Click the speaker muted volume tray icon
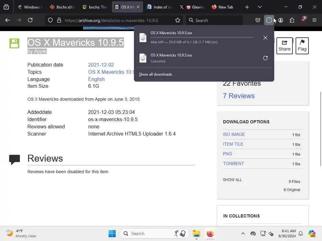Image resolution: width=322 pixels, height=241 pixels. [x=271, y=233]
